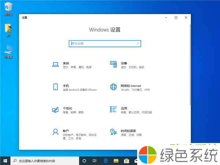Click the magnifier icon in settings search box
The height and width of the screenshot is (165, 220).
point(138,44)
